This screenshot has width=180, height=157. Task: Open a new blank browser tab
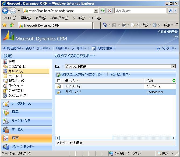point(96,26)
